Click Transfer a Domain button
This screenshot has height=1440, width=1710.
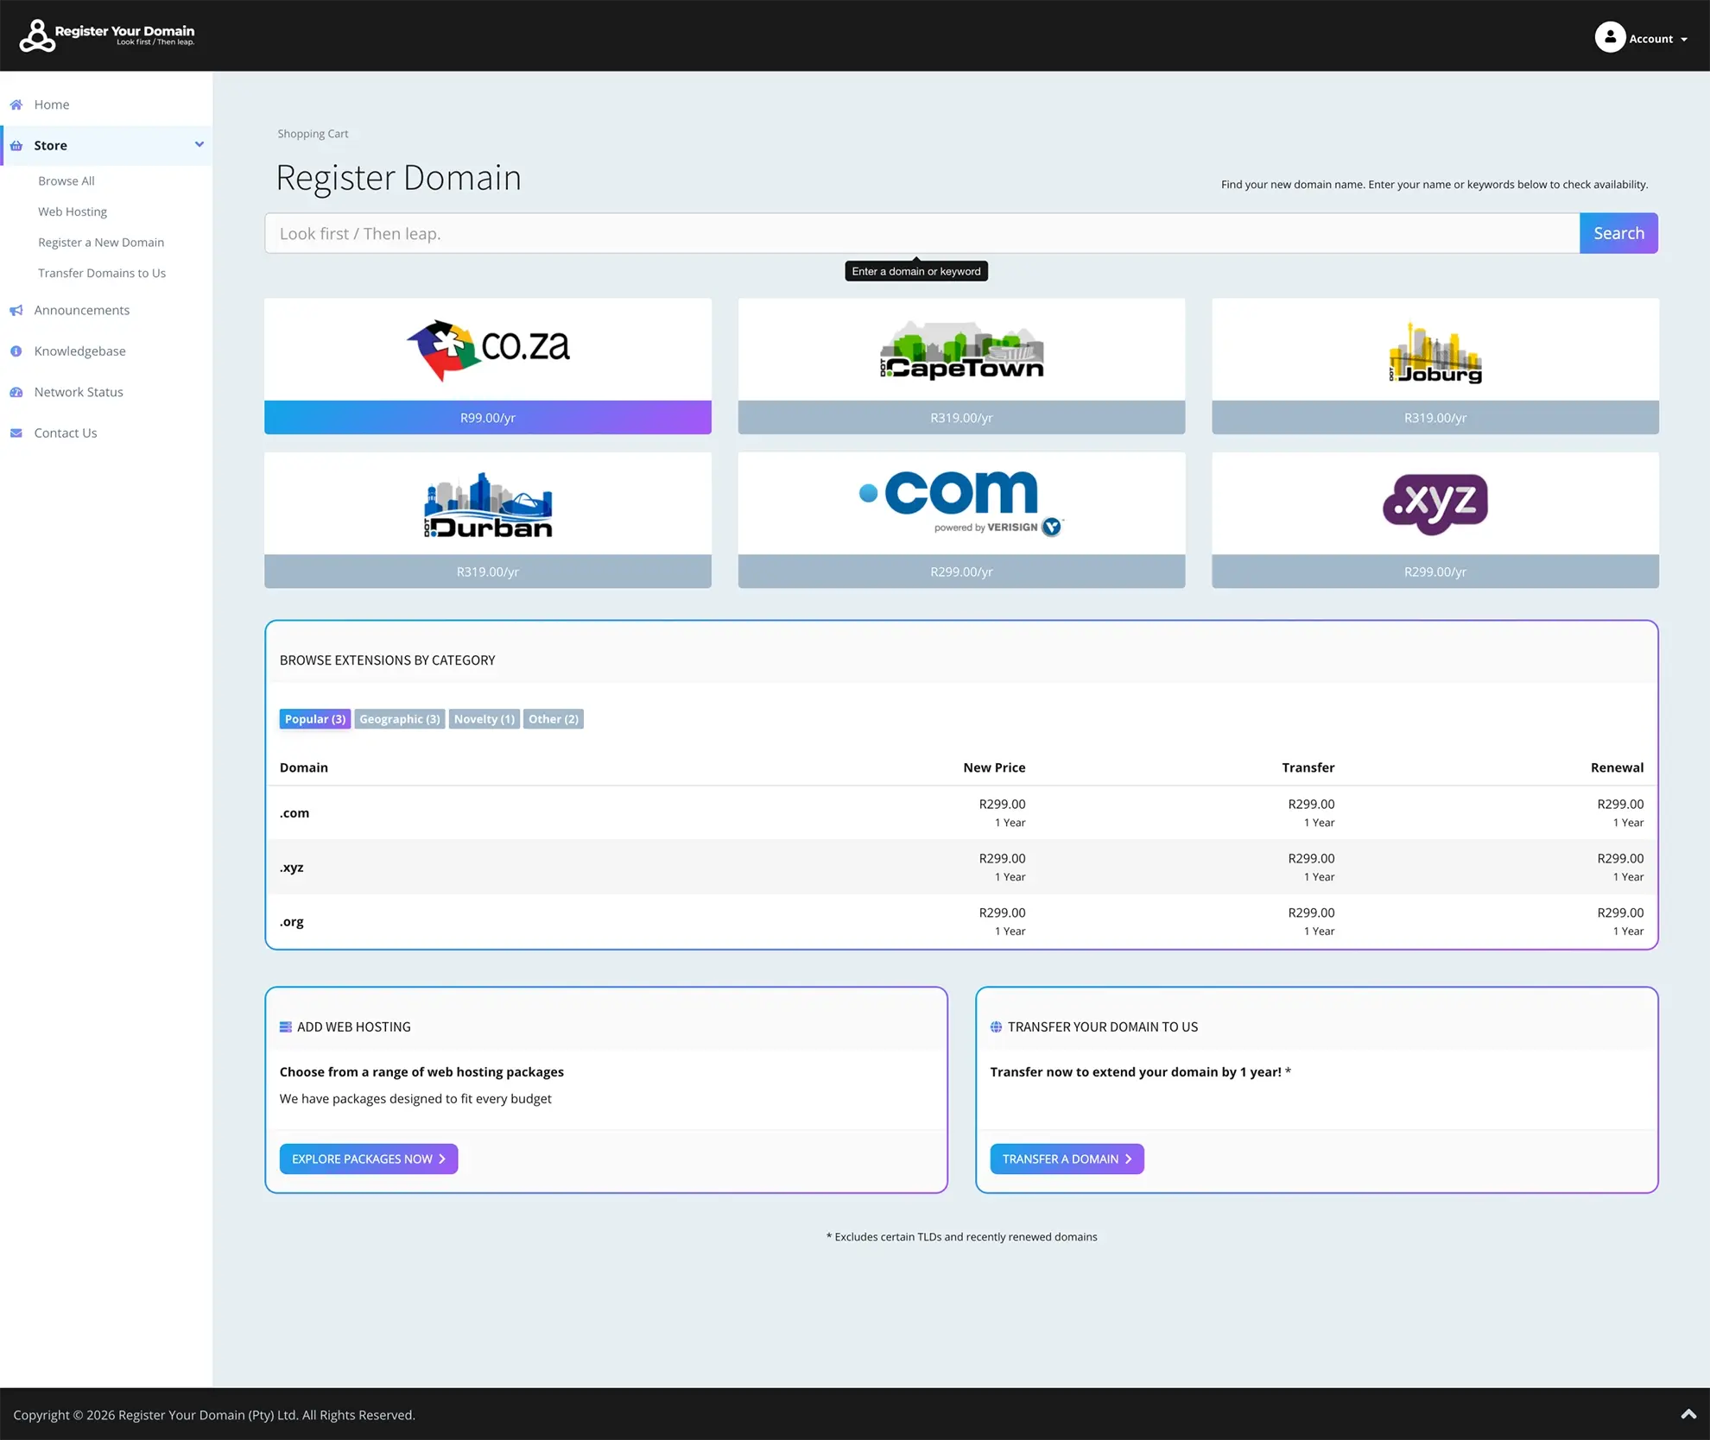tap(1067, 1159)
